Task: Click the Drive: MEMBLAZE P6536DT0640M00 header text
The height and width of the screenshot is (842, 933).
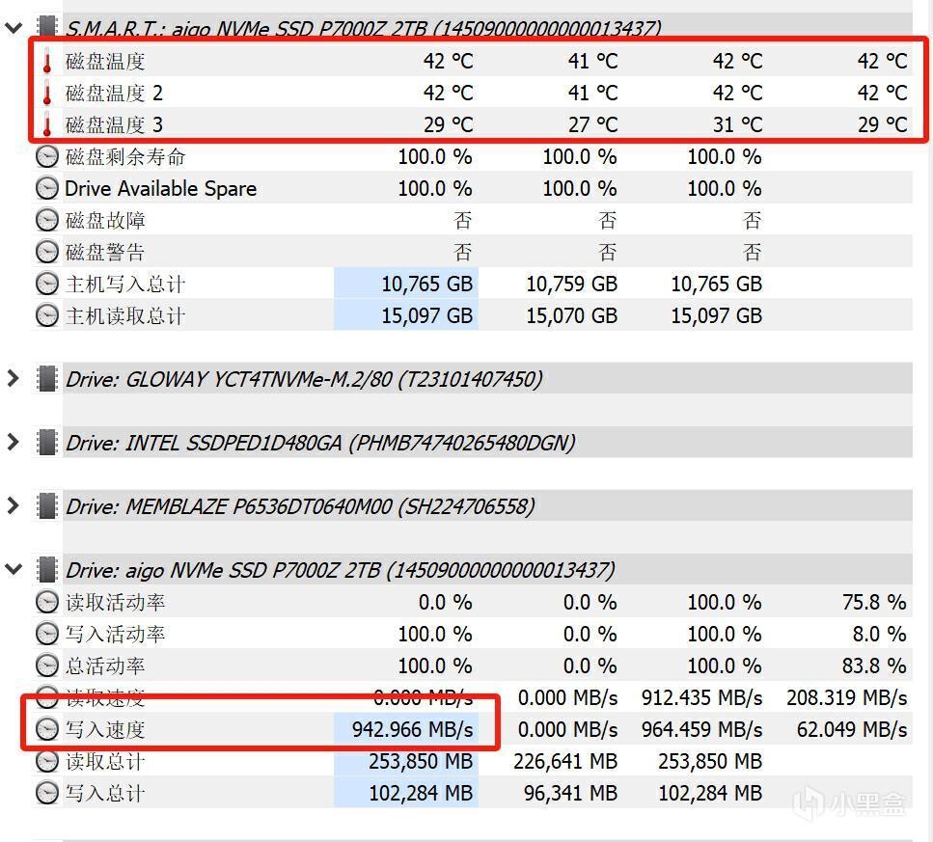Action: (x=300, y=506)
